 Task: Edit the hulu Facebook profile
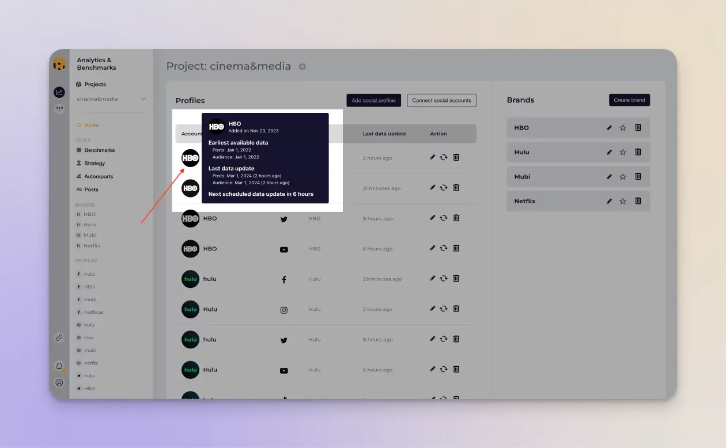pyautogui.click(x=433, y=279)
